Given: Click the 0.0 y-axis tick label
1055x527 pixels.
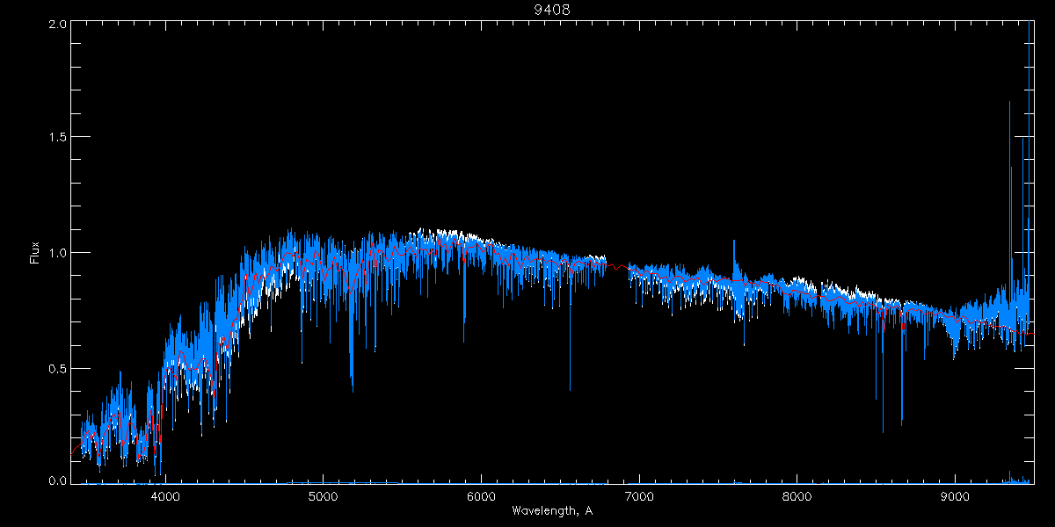Looking at the screenshot, I should [56, 480].
